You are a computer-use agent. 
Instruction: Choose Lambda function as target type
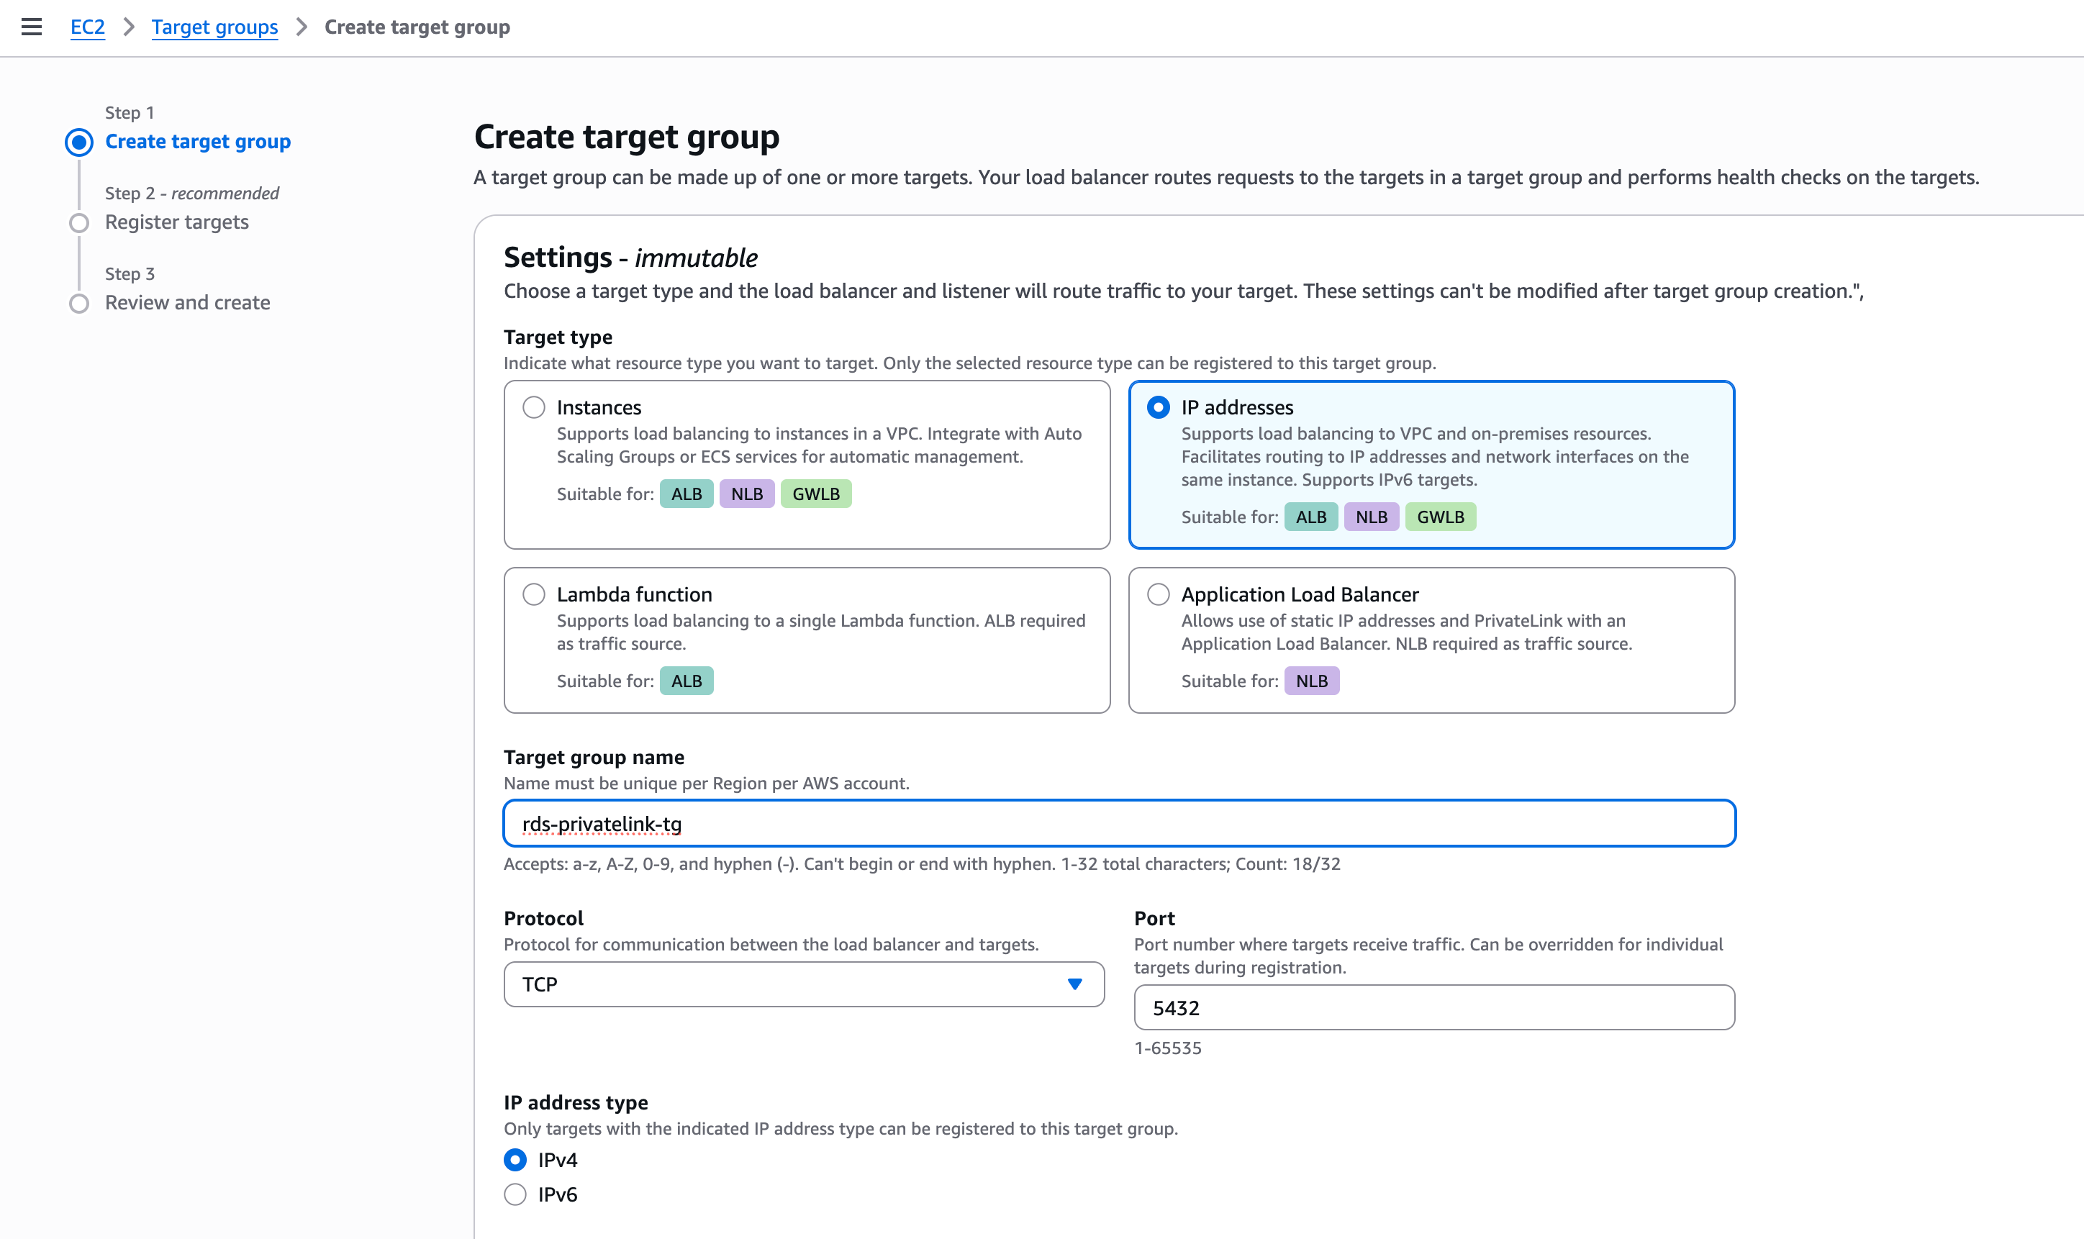[535, 594]
